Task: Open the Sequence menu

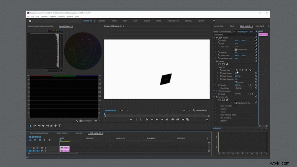Action: click(45, 17)
